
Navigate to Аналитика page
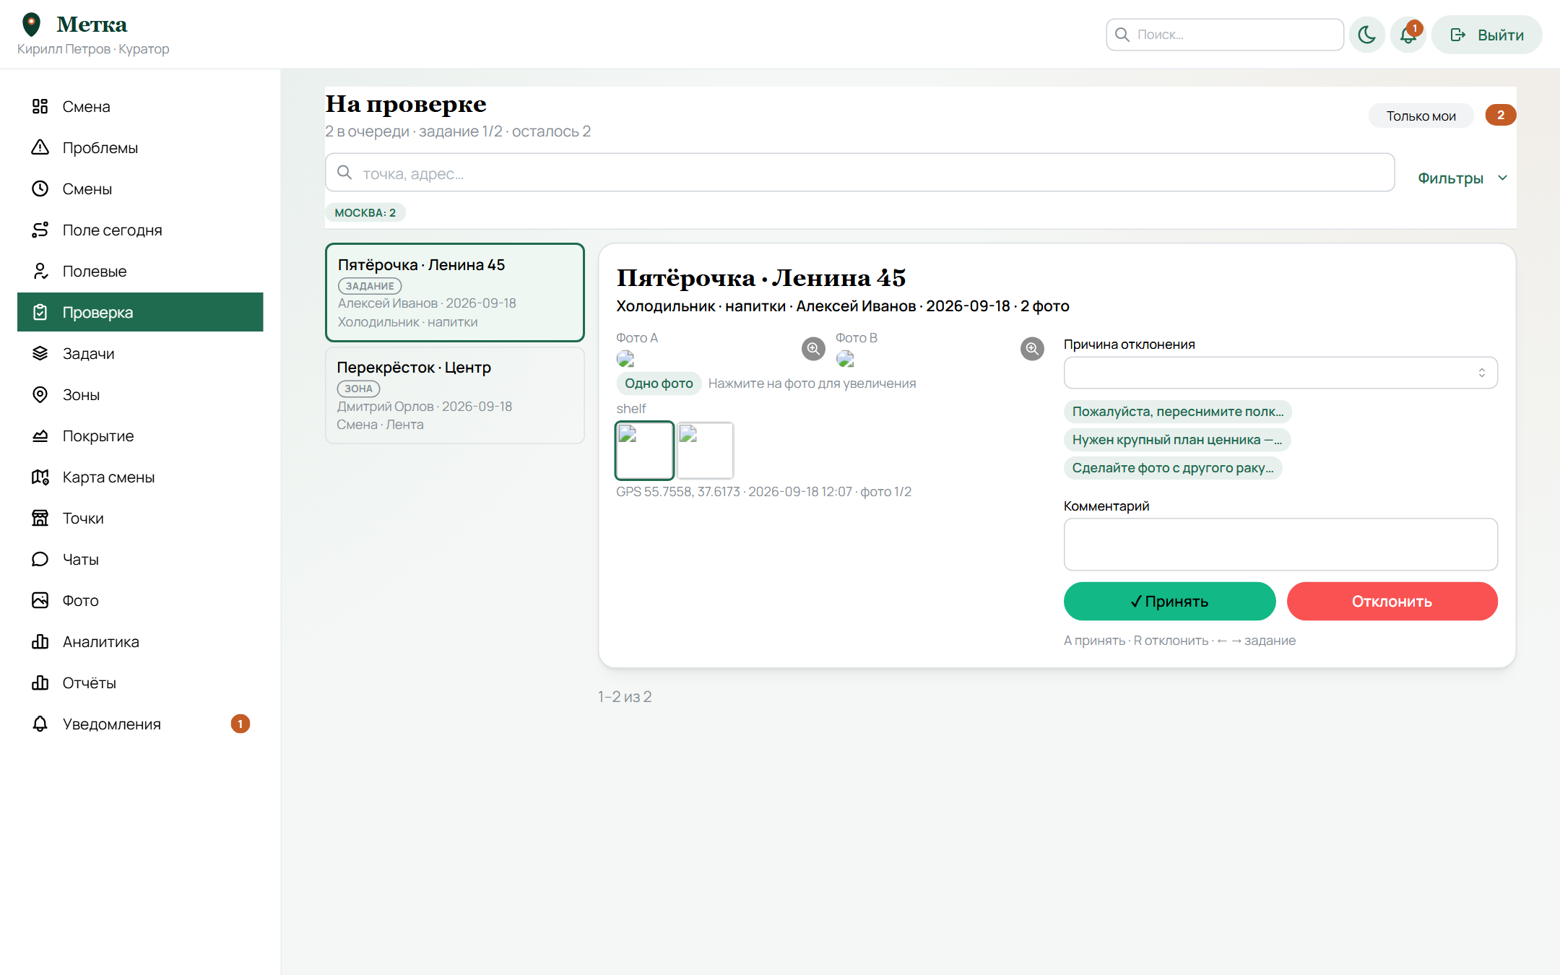(140, 642)
